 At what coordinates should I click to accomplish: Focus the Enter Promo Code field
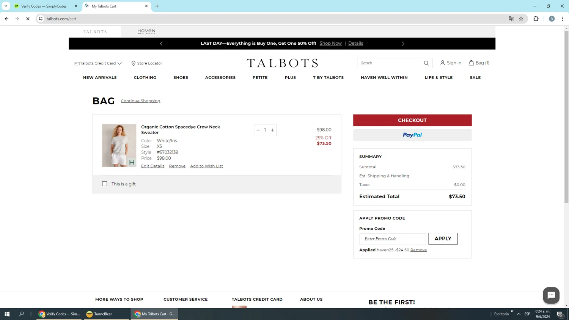pos(393,239)
